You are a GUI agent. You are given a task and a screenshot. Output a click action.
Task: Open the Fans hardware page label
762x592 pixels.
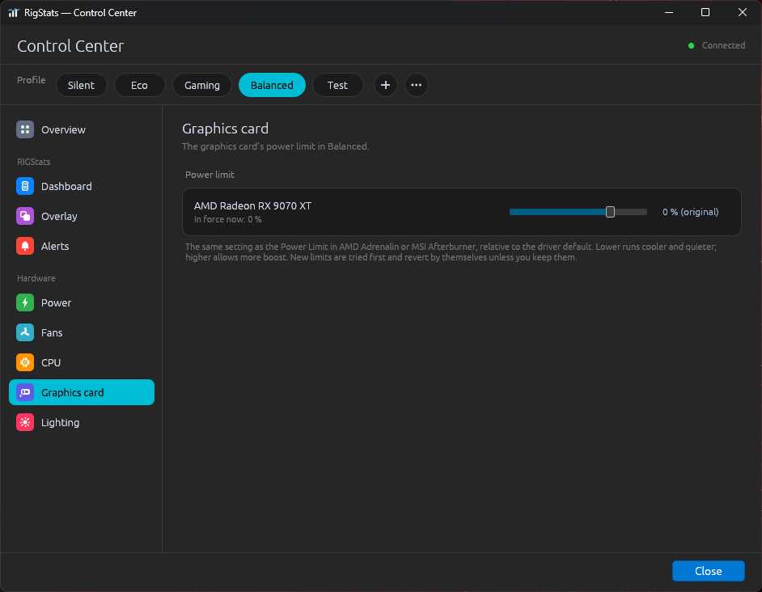(x=52, y=332)
